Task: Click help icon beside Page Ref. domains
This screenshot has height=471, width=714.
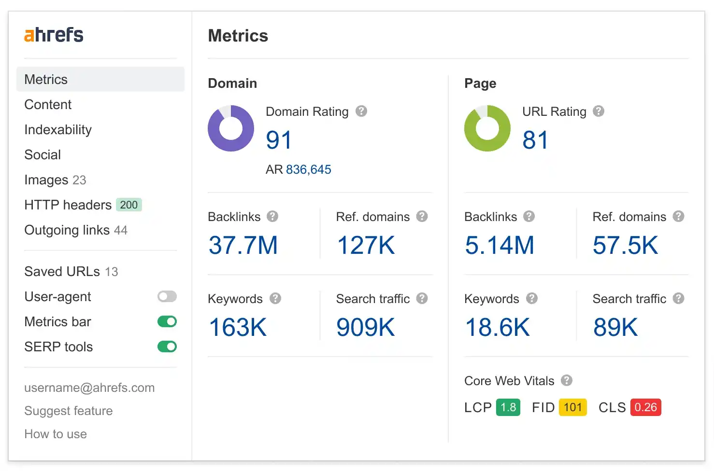Action: click(x=679, y=216)
